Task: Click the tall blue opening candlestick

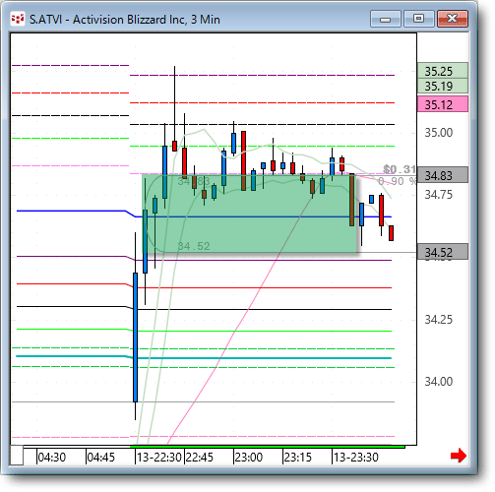Action: (x=135, y=338)
